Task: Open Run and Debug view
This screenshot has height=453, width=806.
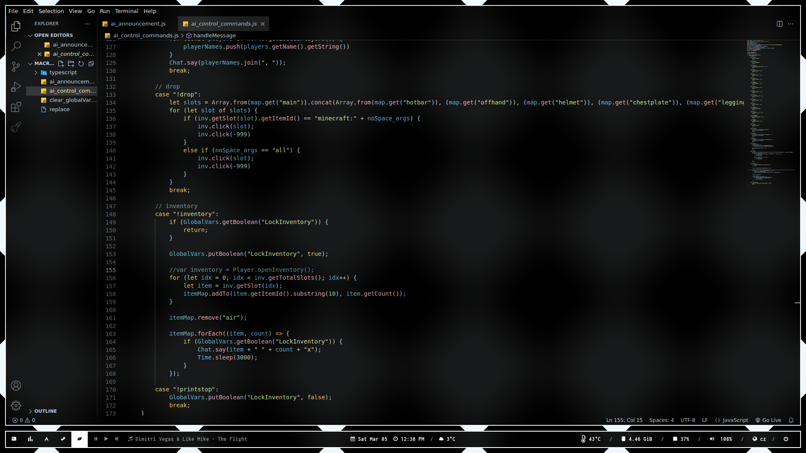Action: [16, 87]
